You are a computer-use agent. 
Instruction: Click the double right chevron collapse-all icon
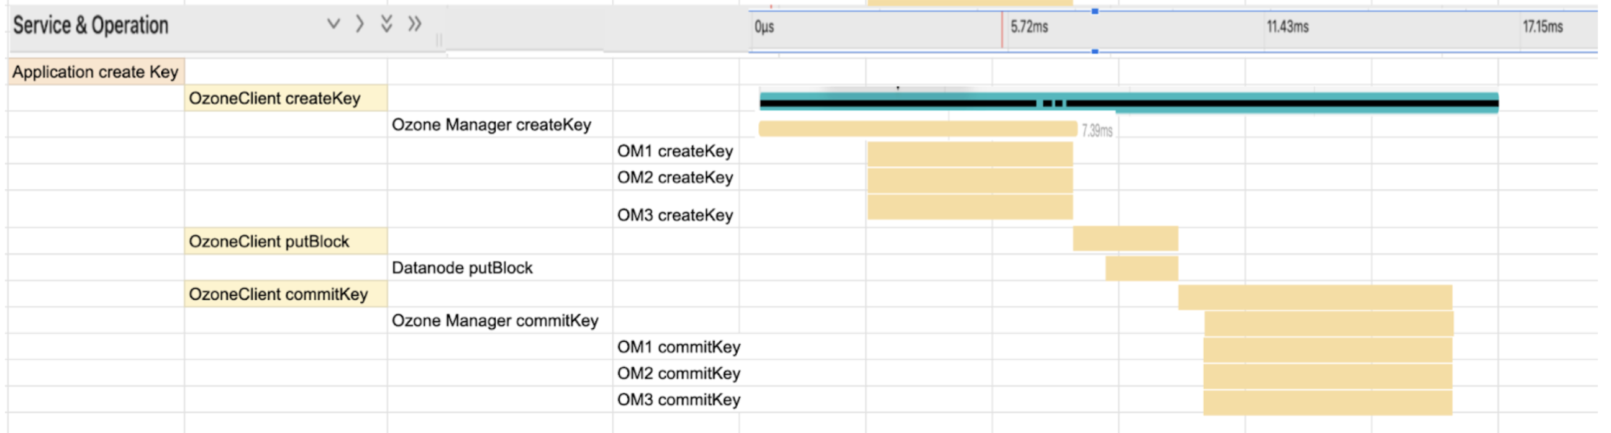point(414,24)
